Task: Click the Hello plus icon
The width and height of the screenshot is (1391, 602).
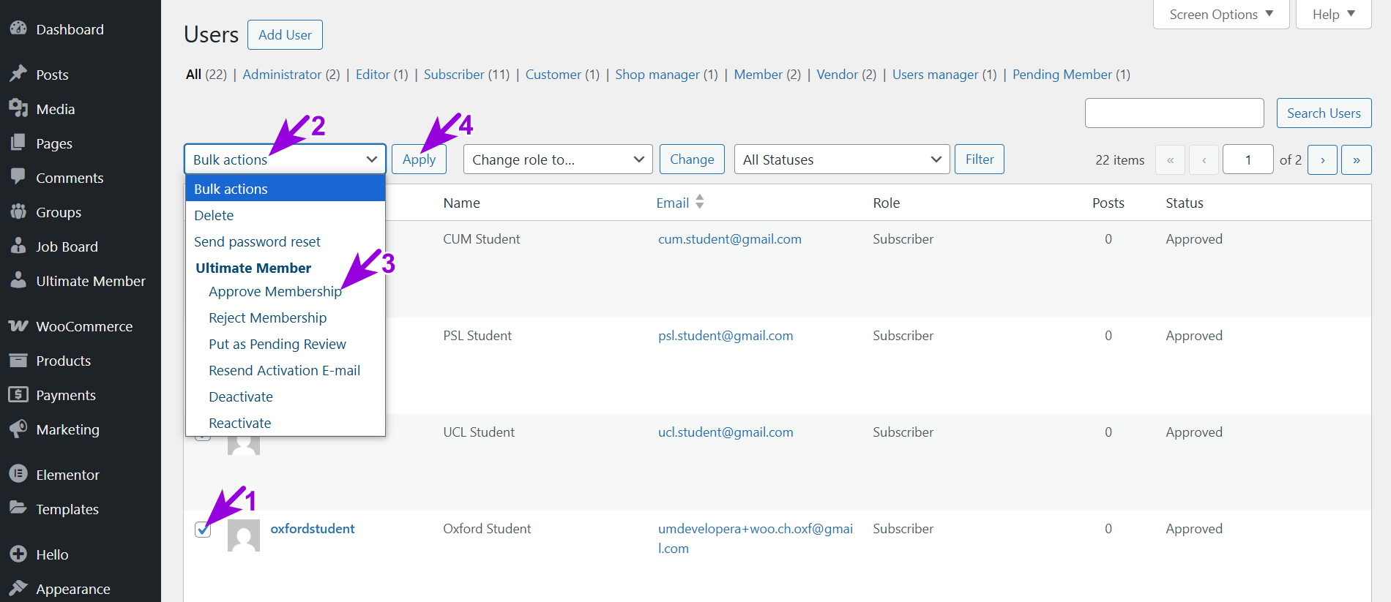Action: point(18,554)
